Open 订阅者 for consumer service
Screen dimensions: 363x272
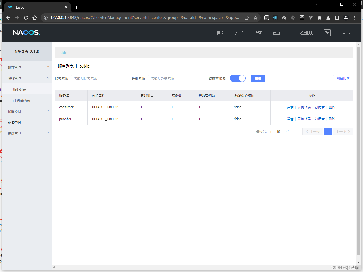320,107
